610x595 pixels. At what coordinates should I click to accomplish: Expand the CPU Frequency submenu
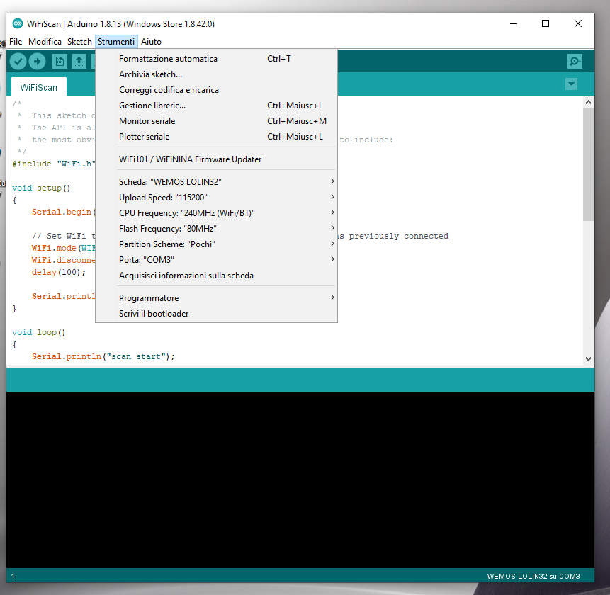pyautogui.click(x=227, y=212)
